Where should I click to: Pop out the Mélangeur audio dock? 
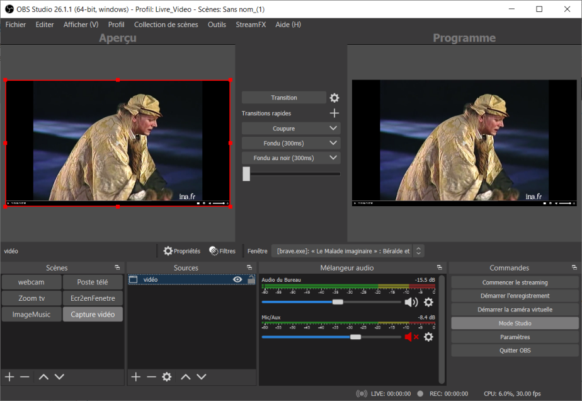[x=440, y=267]
